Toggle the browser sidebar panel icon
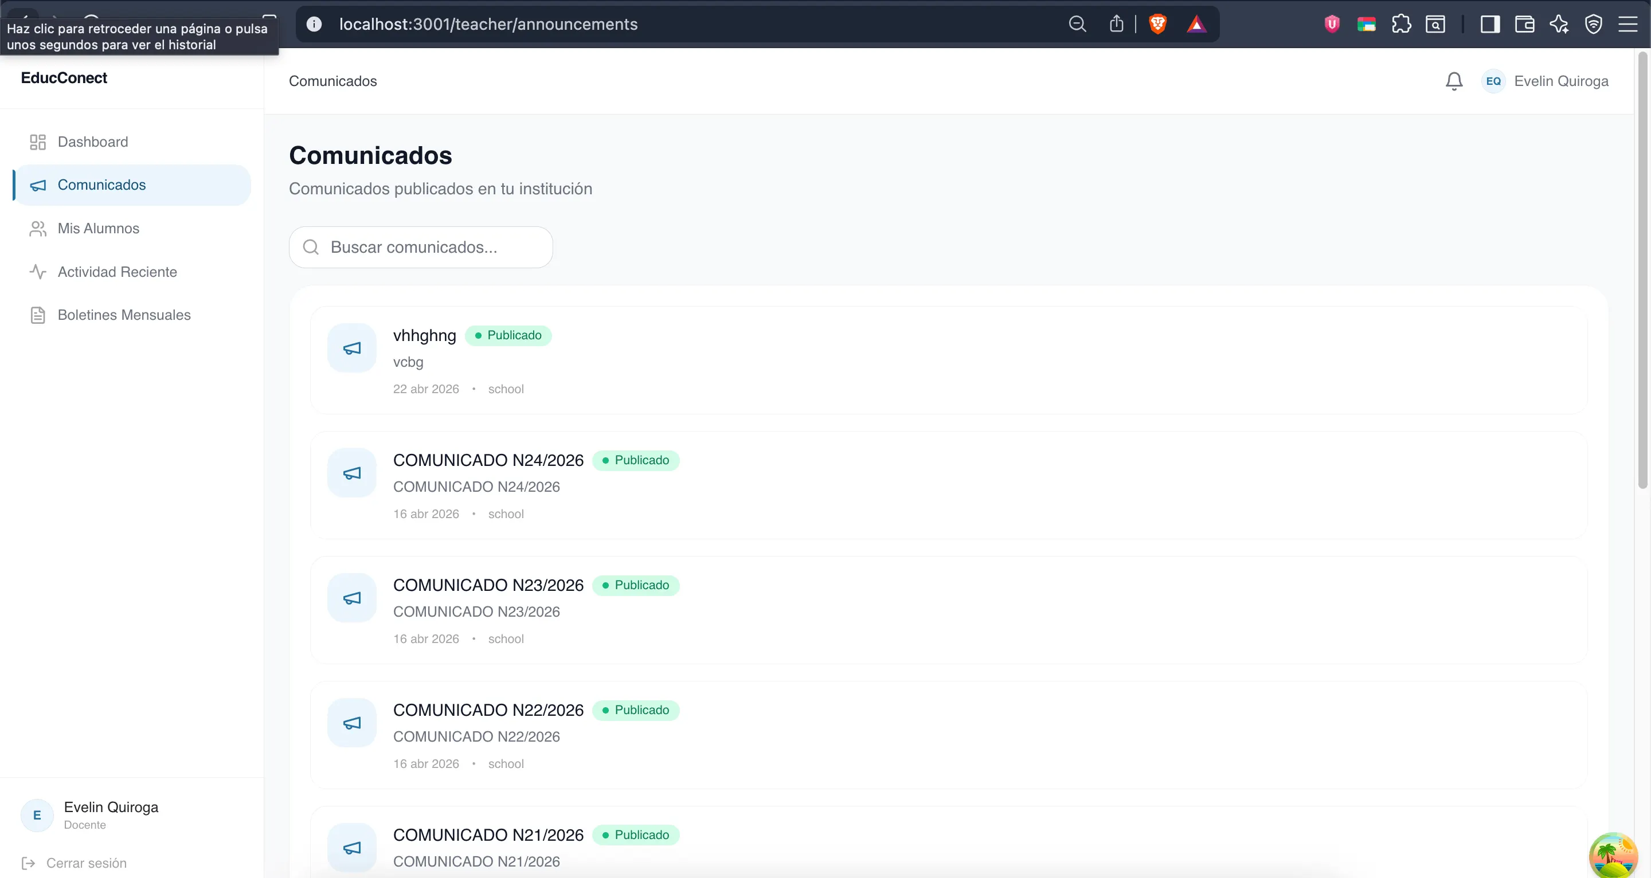 coord(1489,24)
